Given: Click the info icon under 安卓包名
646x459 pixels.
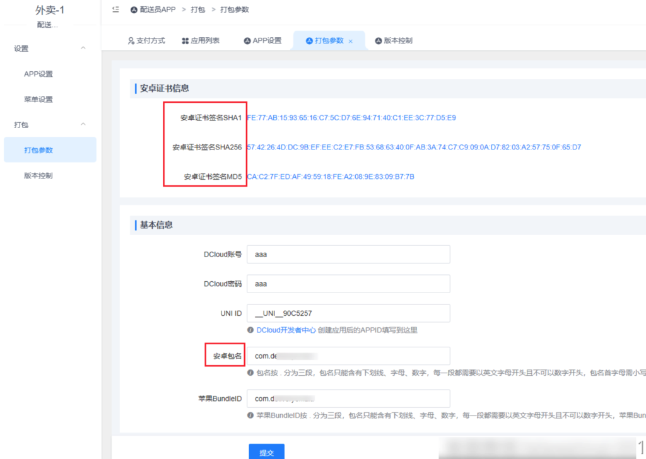Looking at the screenshot, I should 251,373.
